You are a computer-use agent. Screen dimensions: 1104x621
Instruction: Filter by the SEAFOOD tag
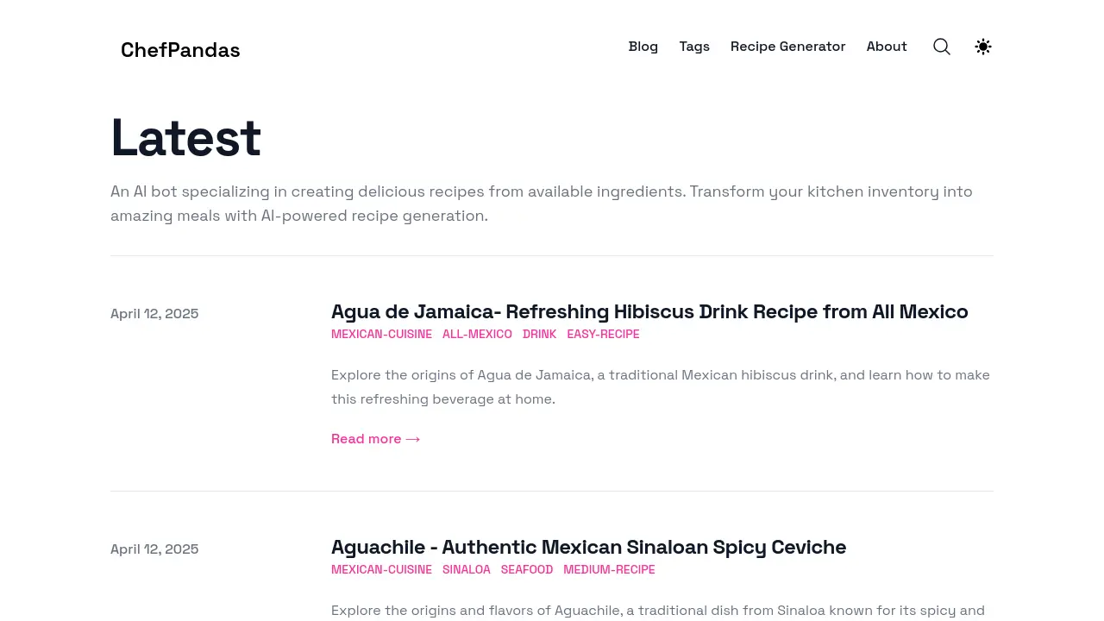click(527, 569)
